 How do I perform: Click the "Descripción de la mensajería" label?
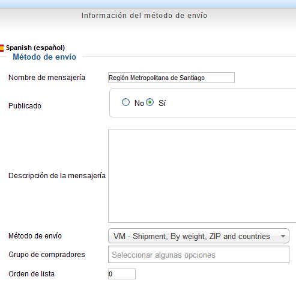pyautogui.click(x=57, y=176)
